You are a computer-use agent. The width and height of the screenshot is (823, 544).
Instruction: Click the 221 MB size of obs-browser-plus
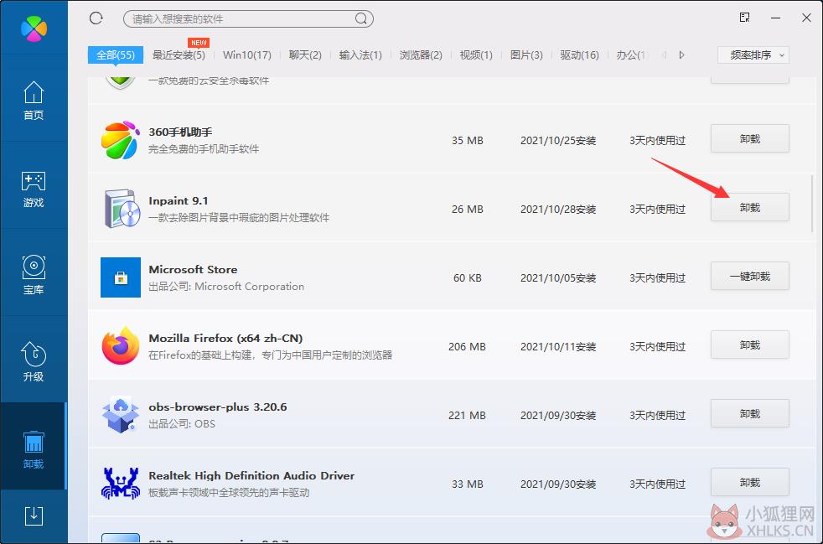467,416
